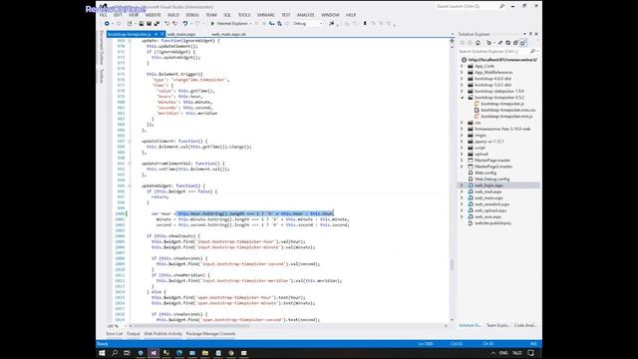
Task: Select the website.publishproj file
Action: pos(492,223)
